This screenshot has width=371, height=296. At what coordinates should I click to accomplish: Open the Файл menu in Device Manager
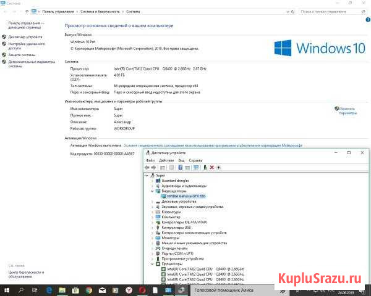[x=150, y=160]
